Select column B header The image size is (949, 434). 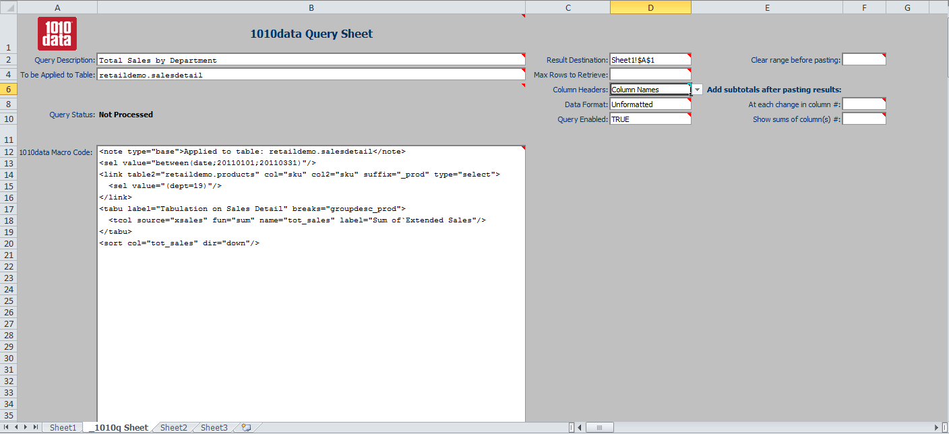(x=311, y=7)
